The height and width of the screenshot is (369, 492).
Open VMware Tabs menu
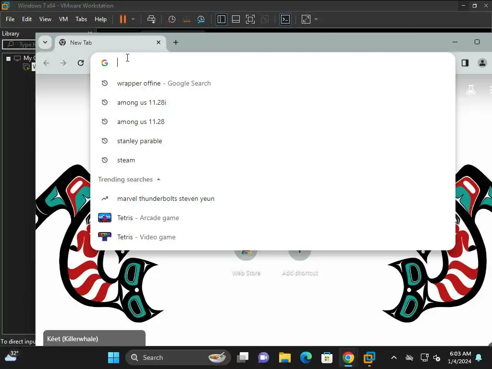[x=81, y=19]
